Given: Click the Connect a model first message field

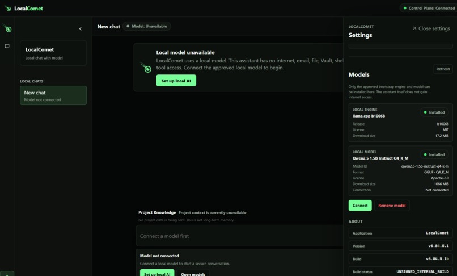Looking at the screenshot, I should tap(239, 236).
